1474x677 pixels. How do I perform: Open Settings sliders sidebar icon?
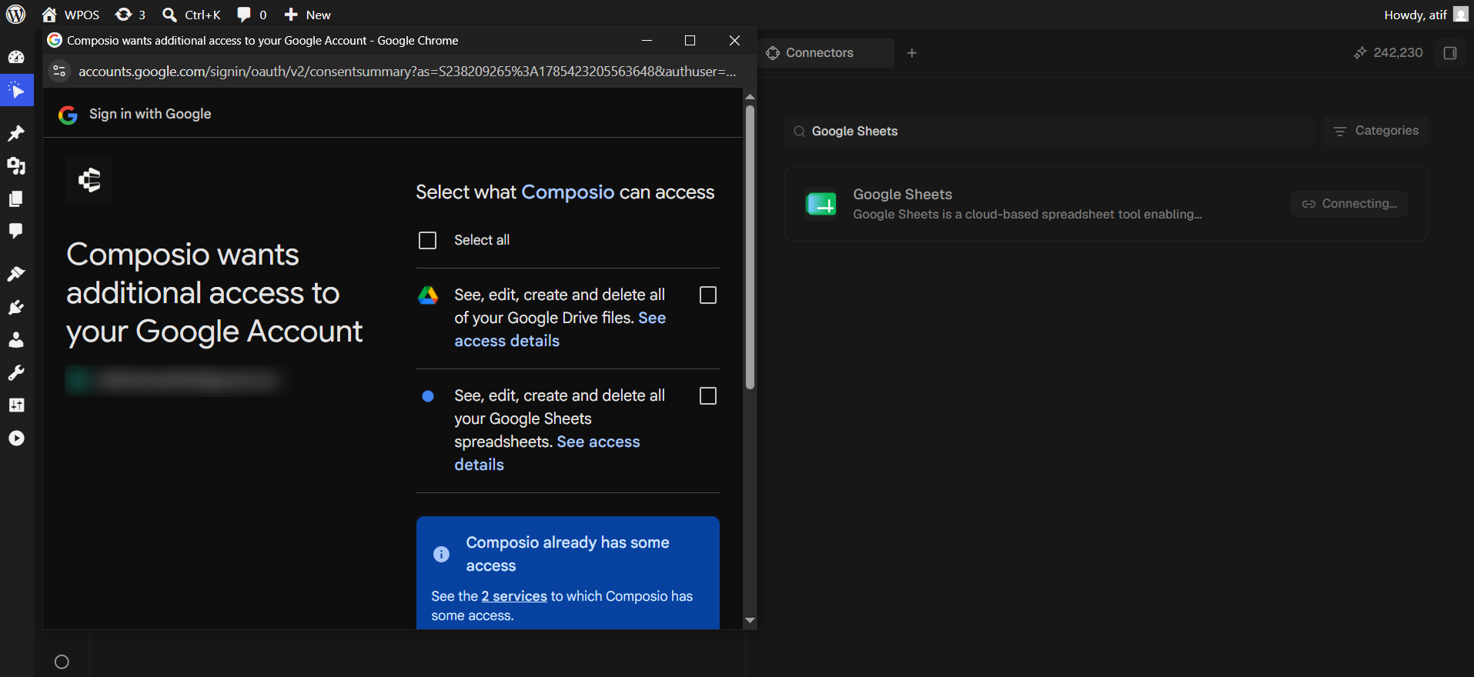pos(16,405)
